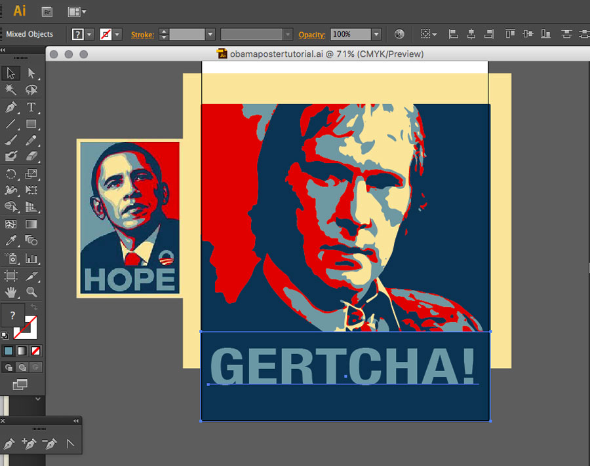Select the Rotate tool
The width and height of the screenshot is (590, 466).
[x=10, y=173]
